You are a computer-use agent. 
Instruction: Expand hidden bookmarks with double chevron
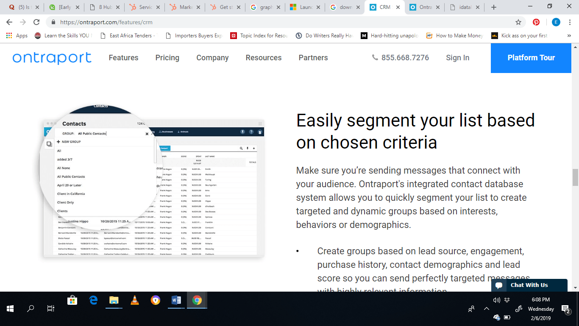(x=569, y=36)
